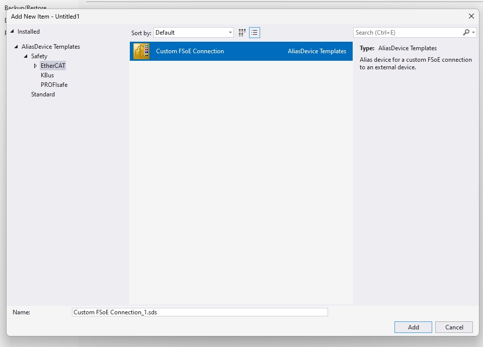Viewport: 483px width, 347px height.
Task: Select the KBus category
Action: (47, 75)
